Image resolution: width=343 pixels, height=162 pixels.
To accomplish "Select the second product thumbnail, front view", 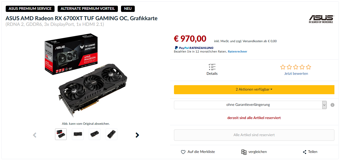I will [x=78, y=134].
